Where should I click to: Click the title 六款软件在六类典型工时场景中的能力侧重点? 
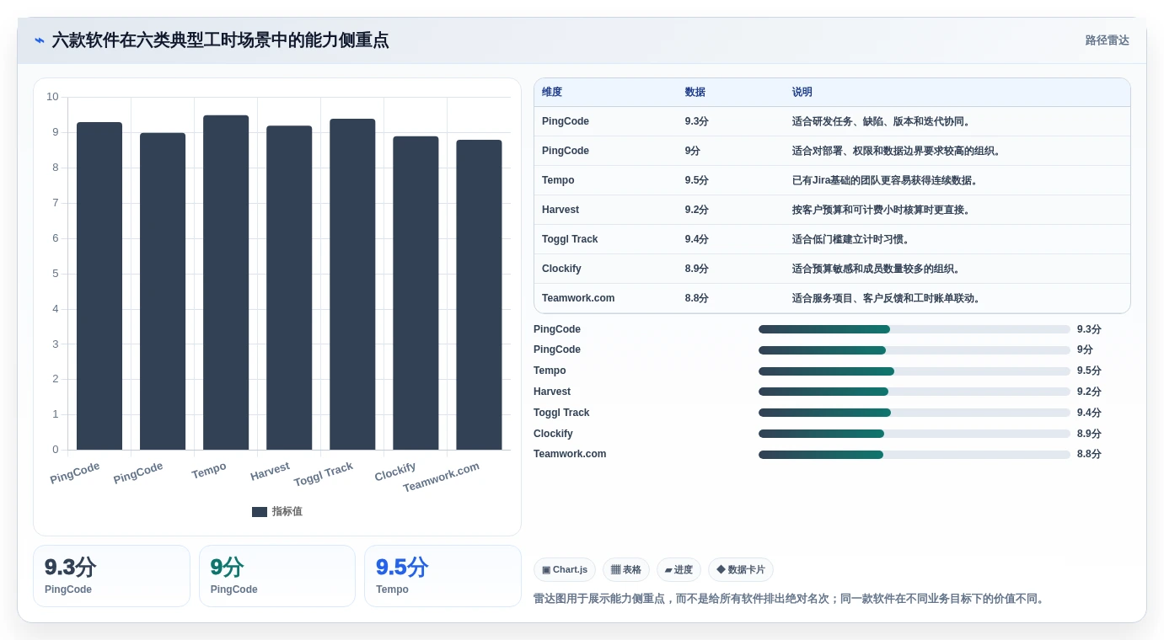pos(221,40)
